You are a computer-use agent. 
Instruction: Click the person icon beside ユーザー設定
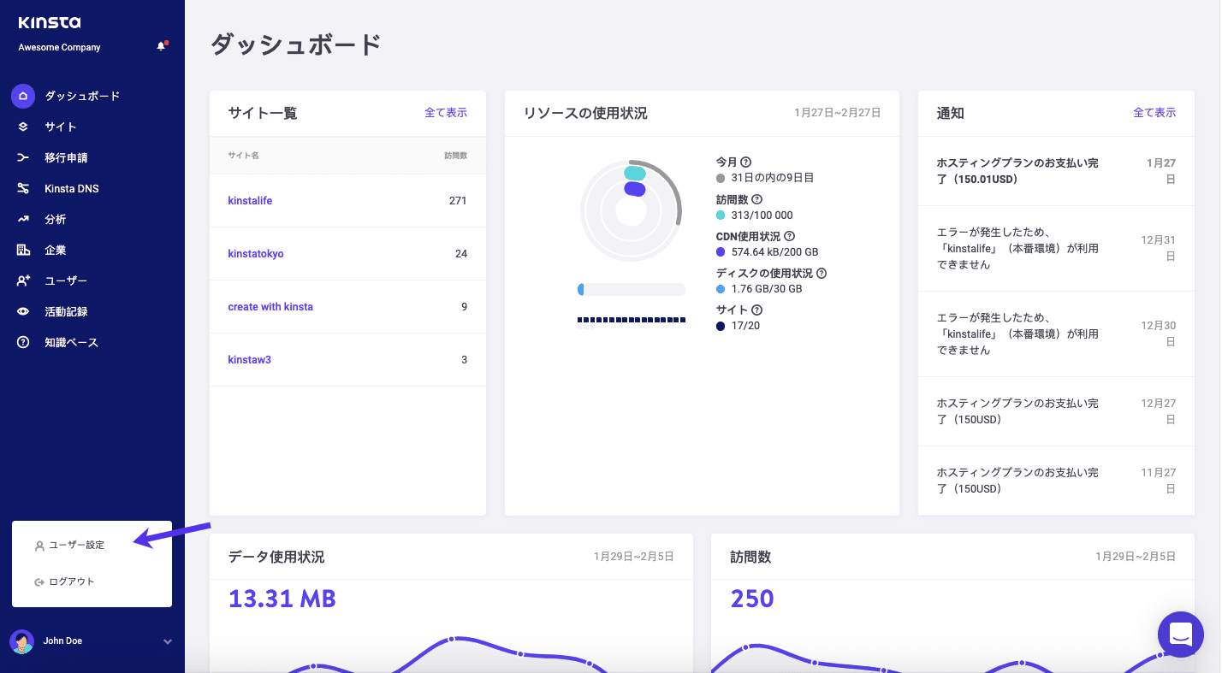point(39,545)
